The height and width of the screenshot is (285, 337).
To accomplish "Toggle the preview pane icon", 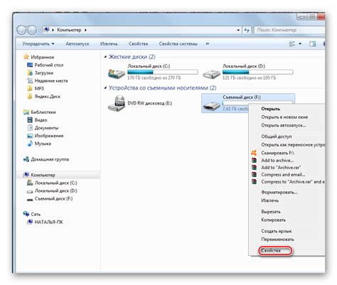I will [x=313, y=44].
